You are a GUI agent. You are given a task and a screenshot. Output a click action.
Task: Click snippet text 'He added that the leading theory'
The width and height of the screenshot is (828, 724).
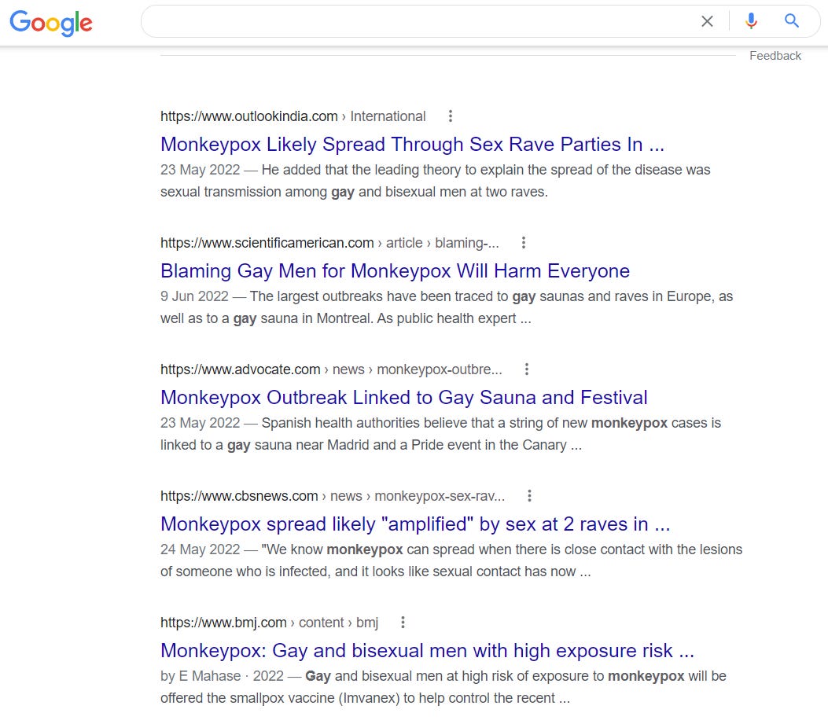click(362, 170)
